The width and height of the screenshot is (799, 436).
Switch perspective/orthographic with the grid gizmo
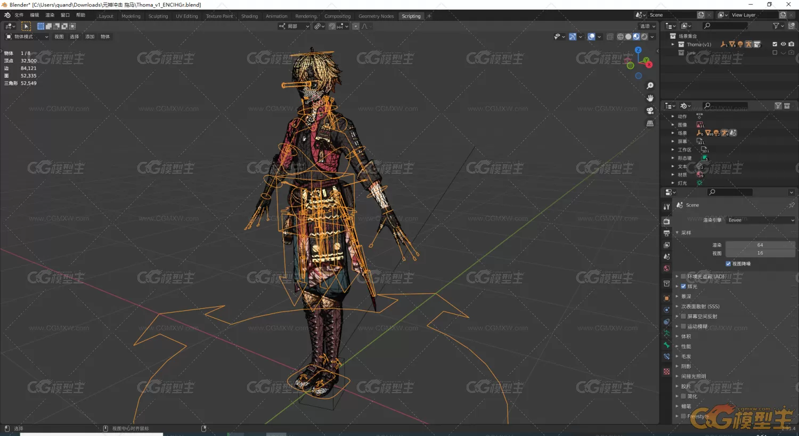(650, 124)
